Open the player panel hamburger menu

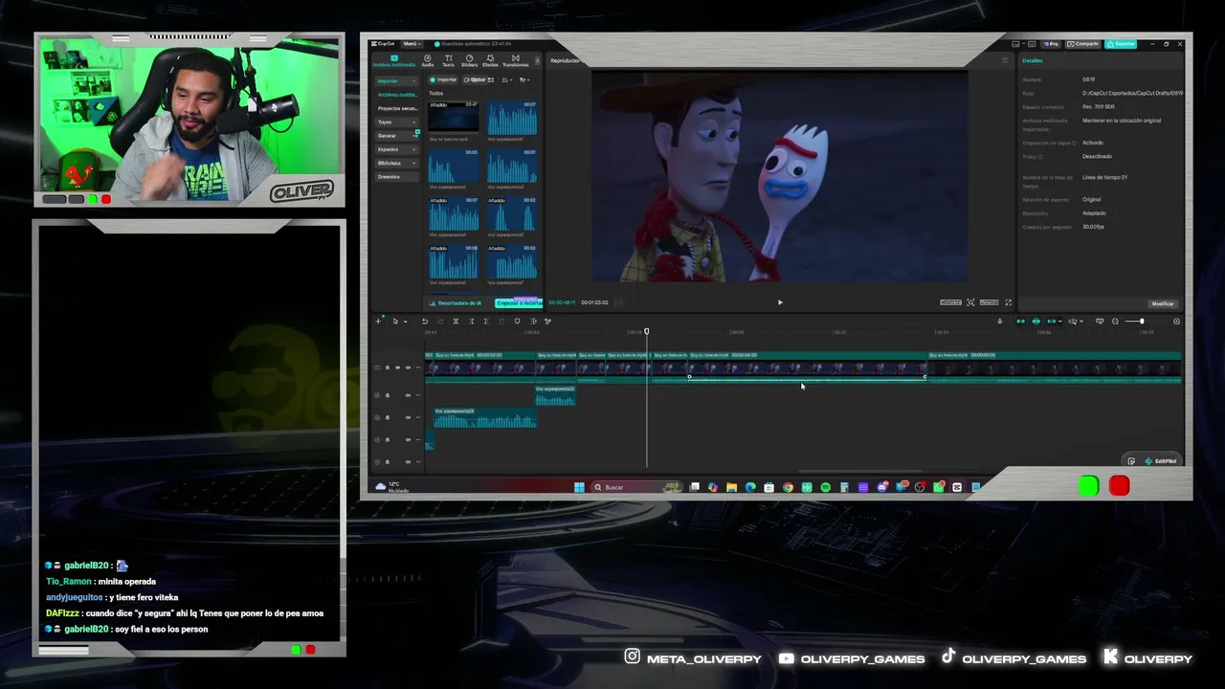tap(1005, 60)
